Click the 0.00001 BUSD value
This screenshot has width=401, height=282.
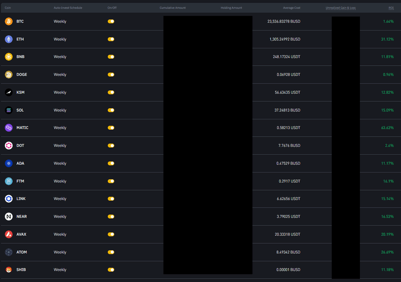coord(288,270)
